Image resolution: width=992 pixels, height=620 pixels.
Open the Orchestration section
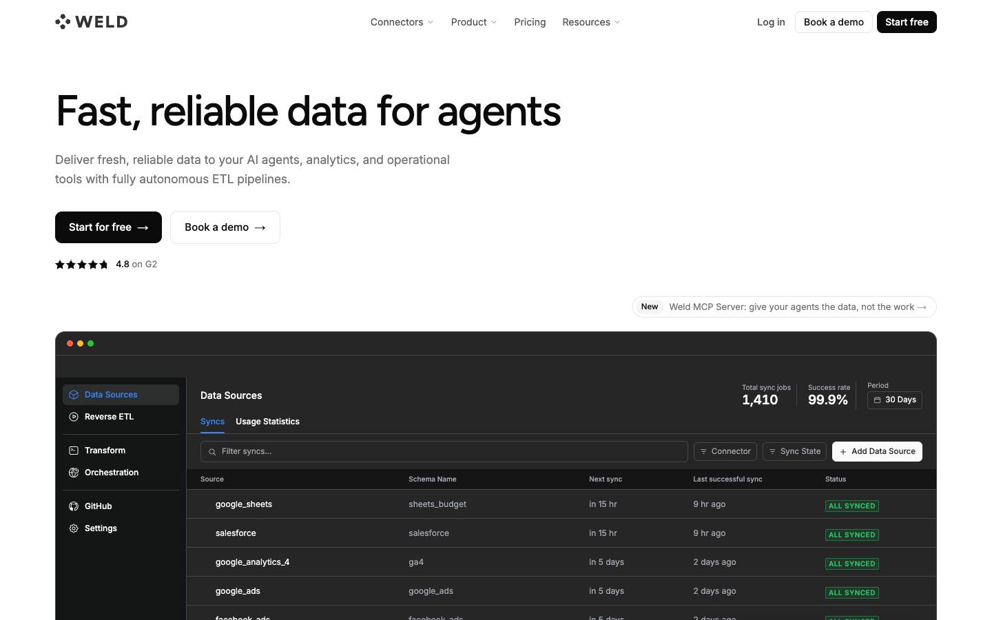(x=121, y=473)
